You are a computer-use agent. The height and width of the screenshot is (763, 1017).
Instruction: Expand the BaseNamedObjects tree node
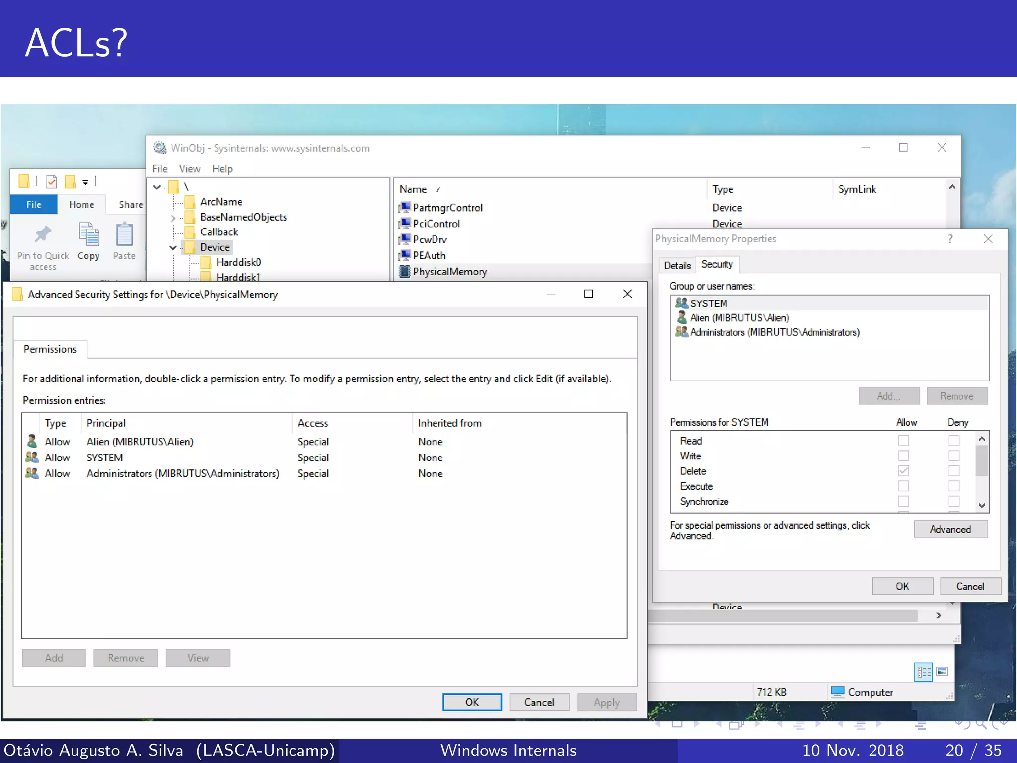(173, 218)
